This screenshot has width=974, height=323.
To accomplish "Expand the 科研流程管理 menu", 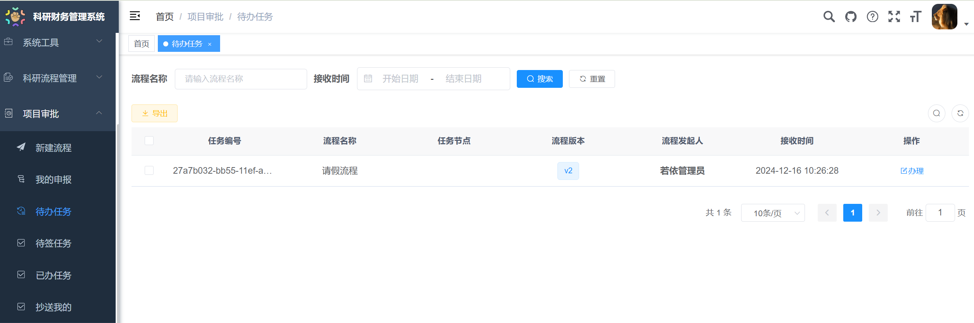I will click(x=58, y=78).
